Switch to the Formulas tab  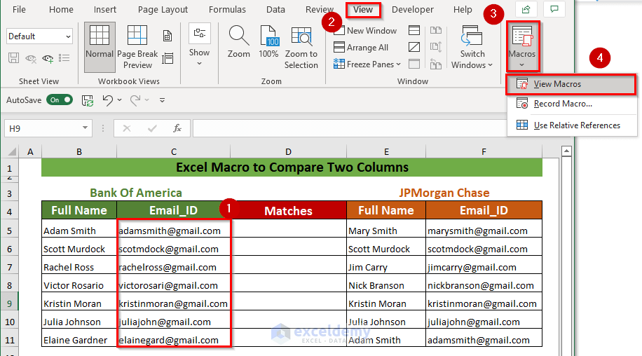[x=227, y=9]
